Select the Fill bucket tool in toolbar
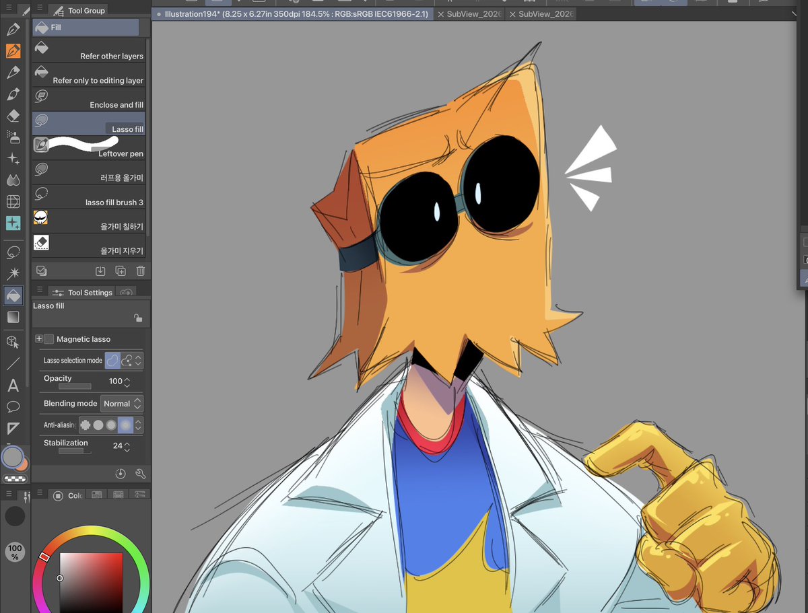The width and height of the screenshot is (808, 613). (13, 295)
